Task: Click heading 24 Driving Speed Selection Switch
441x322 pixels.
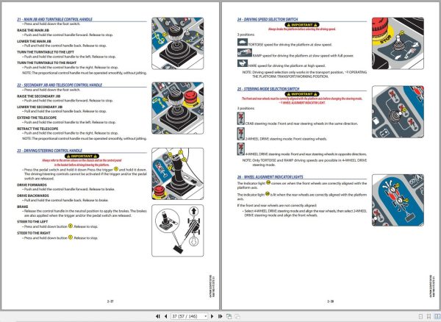Action: pyautogui.click(x=268, y=19)
